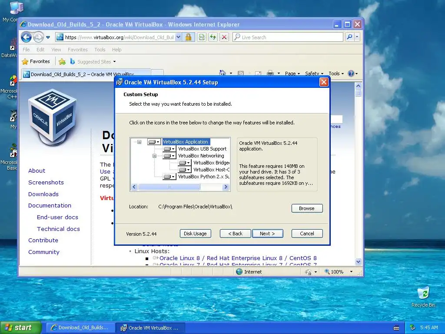Open the Help menu
The height and width of the screenshot is (334, 445).
[x=116, y=50]
